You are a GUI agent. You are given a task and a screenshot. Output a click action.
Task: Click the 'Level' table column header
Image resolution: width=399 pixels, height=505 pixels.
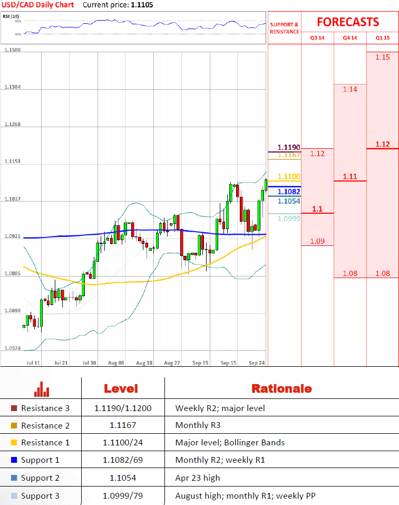point(121,389)
